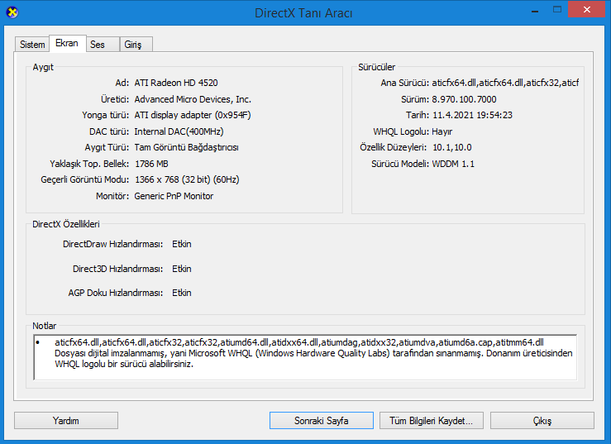
Task: Click the DirectX icon in the title bar
Action: pos(12,13)
